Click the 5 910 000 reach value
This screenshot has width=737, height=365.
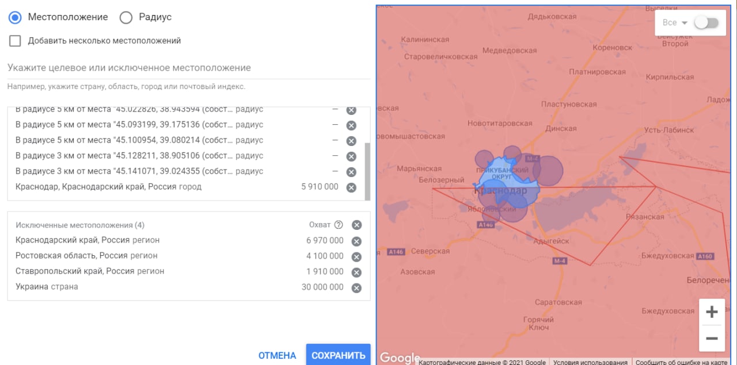coord(320,187)
